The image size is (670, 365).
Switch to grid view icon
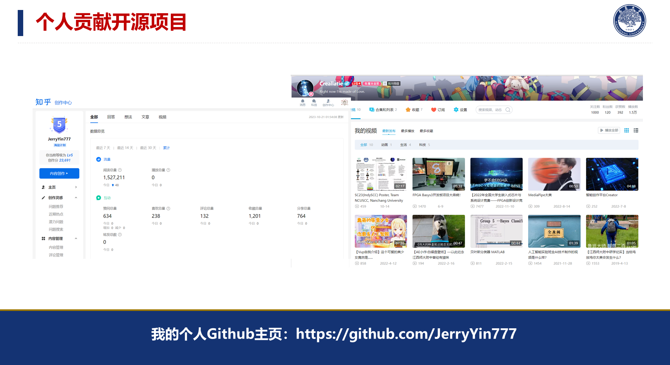(x=626, y=130)
